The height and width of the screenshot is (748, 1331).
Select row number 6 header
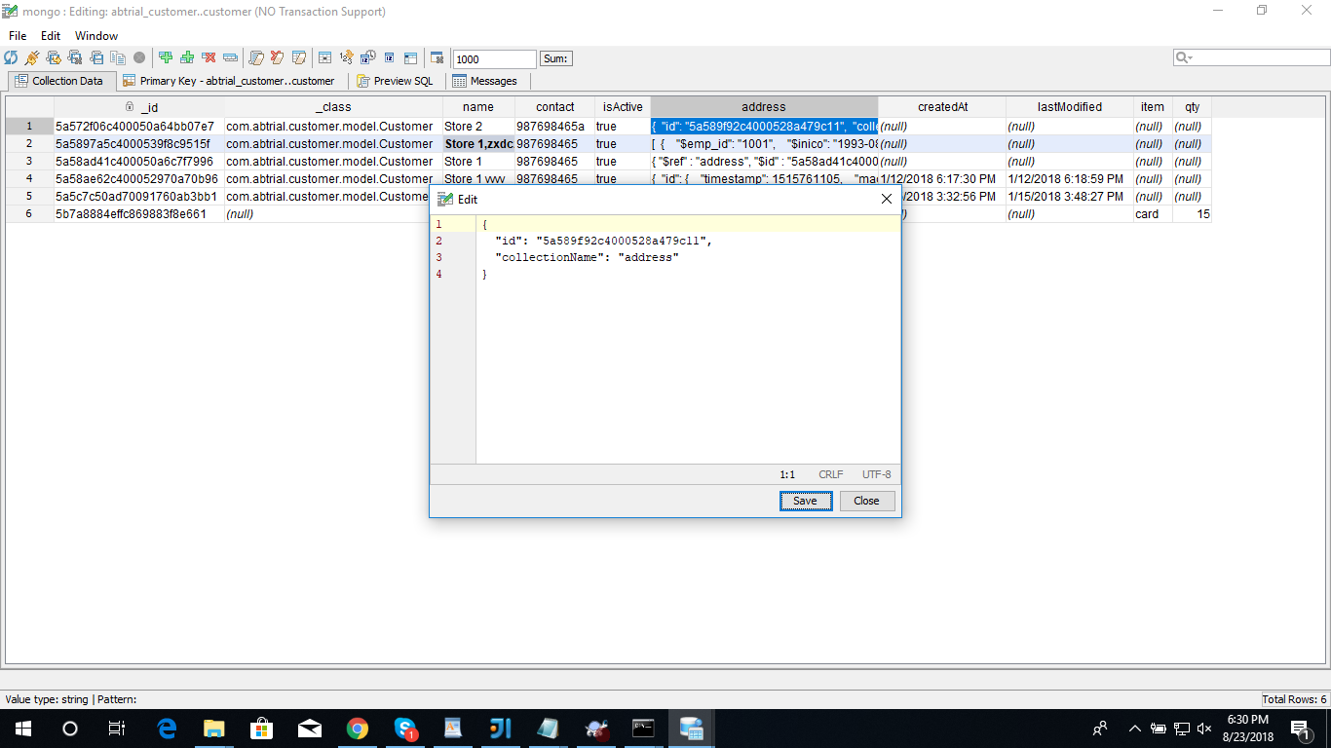pos(29,214)
